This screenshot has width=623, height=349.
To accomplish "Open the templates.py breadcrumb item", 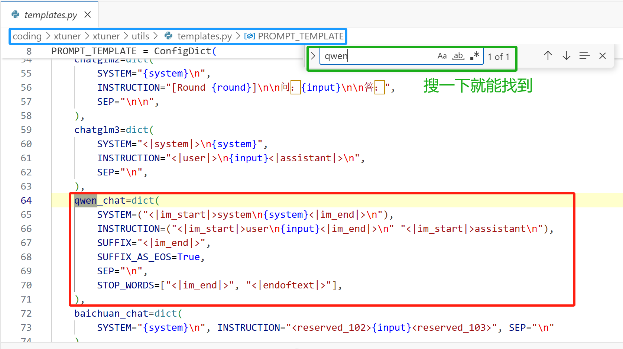I will pyautogui.click(x=204, y=36).
